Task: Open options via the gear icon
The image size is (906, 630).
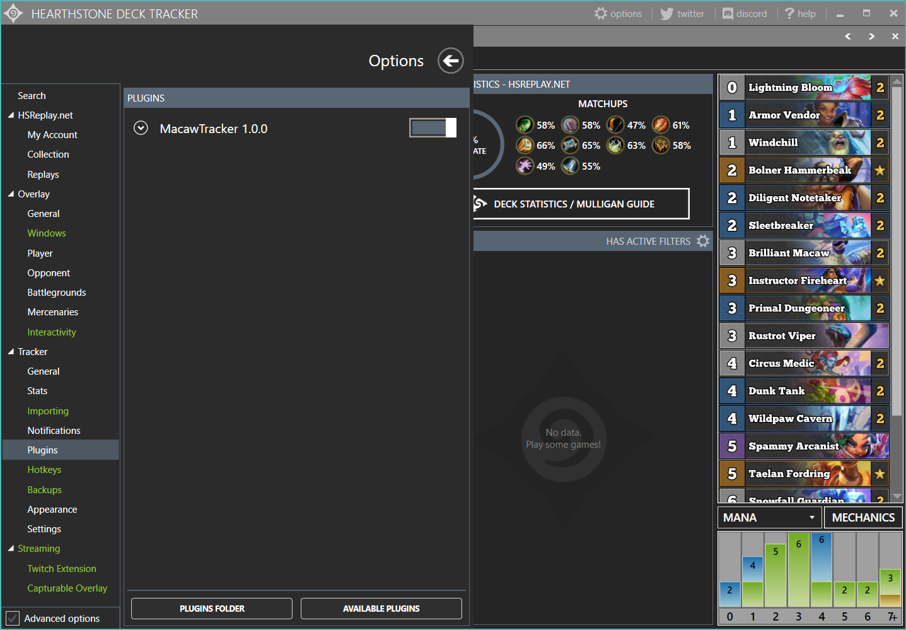Action: pos(601,13)
